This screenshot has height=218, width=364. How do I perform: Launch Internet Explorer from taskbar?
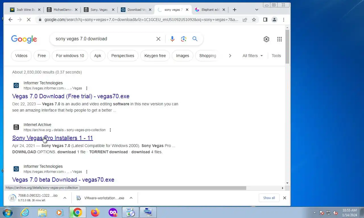(x=25, y=212)
